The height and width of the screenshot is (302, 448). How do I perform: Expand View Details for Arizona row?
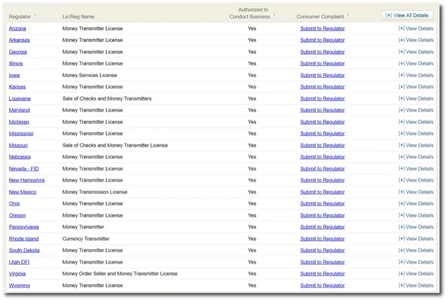416,29
